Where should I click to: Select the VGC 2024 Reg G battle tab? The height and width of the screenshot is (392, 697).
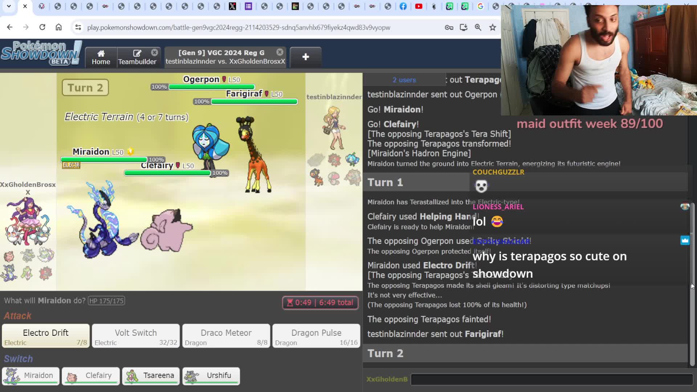tap(225, 57)
